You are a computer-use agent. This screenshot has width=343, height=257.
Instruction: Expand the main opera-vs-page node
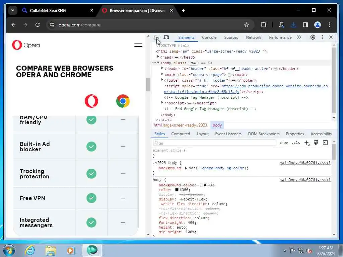pos(162,74)
